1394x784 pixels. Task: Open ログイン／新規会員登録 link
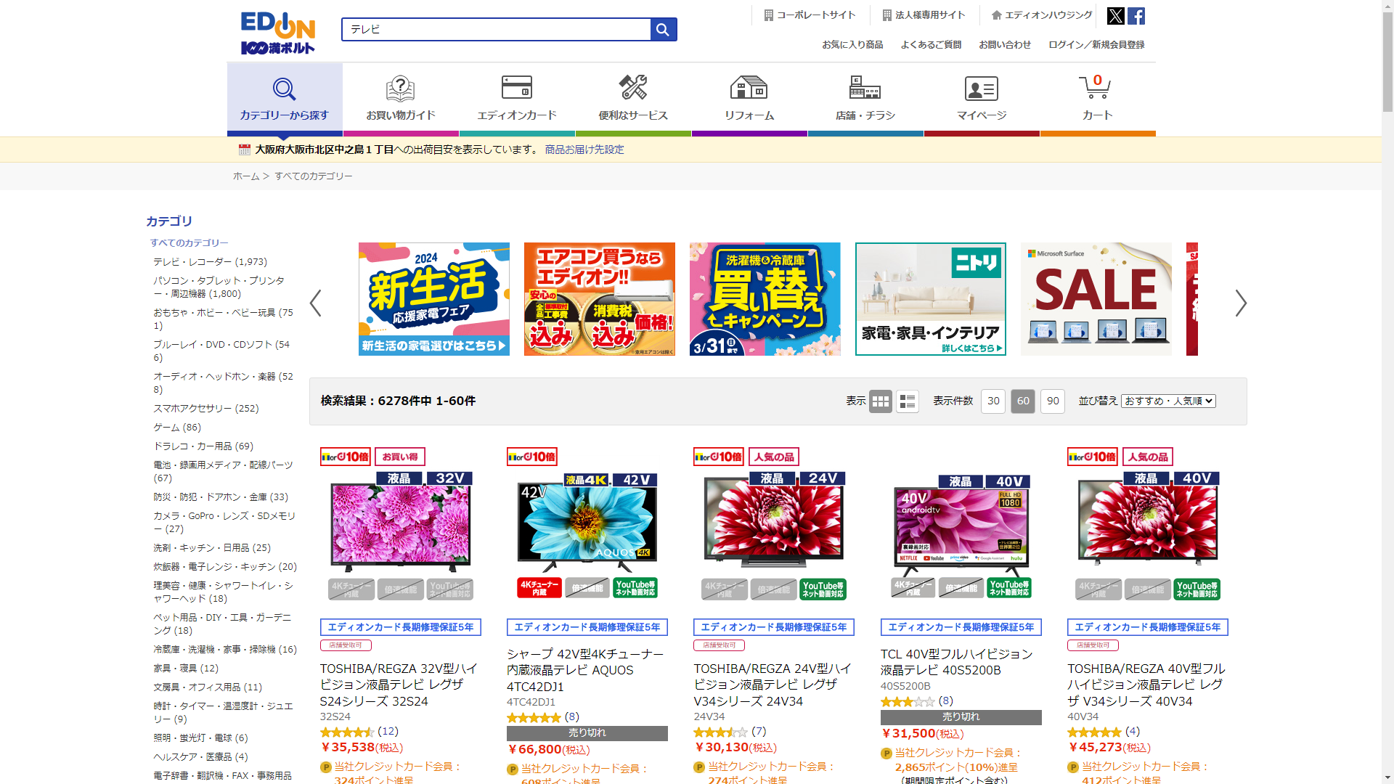click(1096, 45)
